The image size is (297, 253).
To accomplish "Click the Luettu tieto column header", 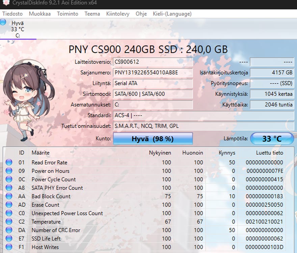I will 270,153.
